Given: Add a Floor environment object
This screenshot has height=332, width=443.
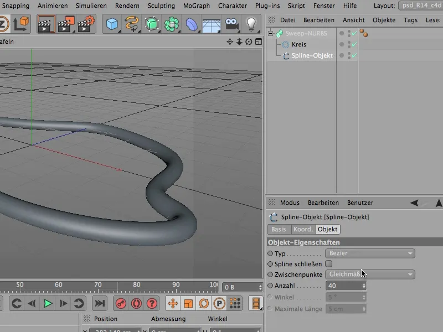Looking at the screenshot, I should [212, 25].
